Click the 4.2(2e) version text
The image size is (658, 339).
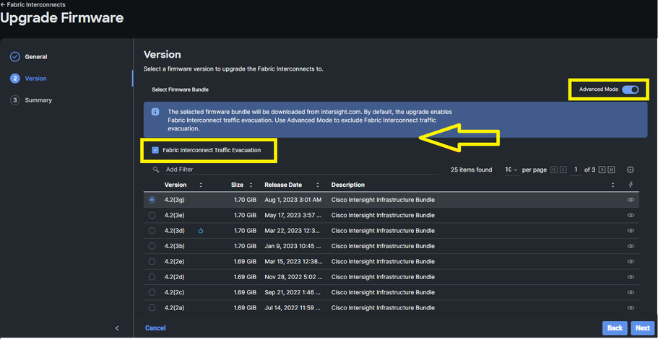[175, 262]
